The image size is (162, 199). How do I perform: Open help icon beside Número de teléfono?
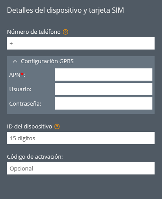point(65,32)
